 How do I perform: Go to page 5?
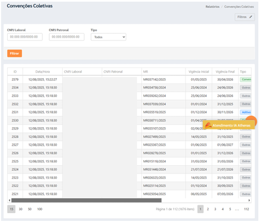(230, 209)
